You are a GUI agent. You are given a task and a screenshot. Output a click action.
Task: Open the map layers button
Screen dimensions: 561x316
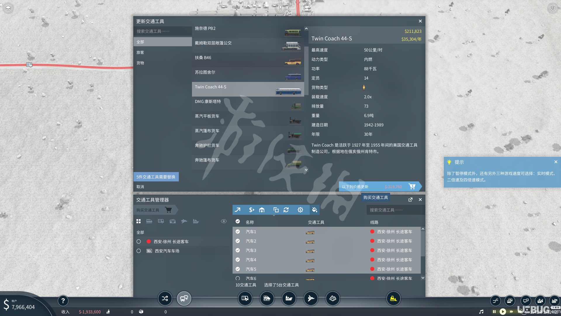pyautogui.click(x=8, y=8)
